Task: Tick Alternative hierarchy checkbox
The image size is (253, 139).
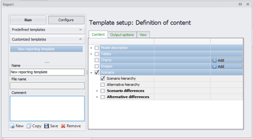Action: (103, 85)
